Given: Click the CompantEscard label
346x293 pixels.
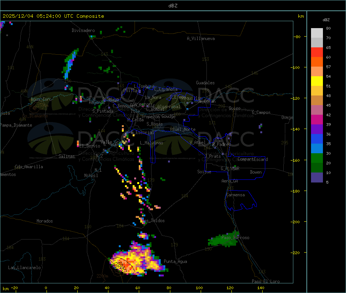Looking at the screenshot, I should [x=253, y=159].
